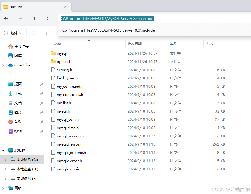Select file field_types.h

64,78
